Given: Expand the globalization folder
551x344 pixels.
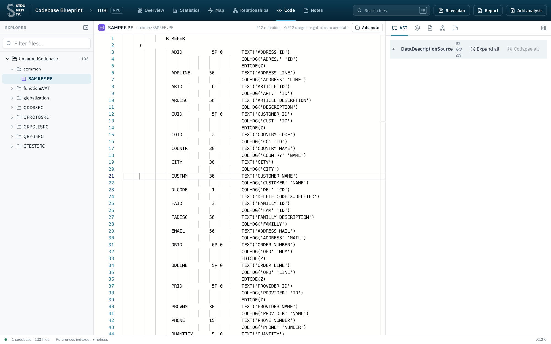Looking at the screenshot, I should coord(12,98).
